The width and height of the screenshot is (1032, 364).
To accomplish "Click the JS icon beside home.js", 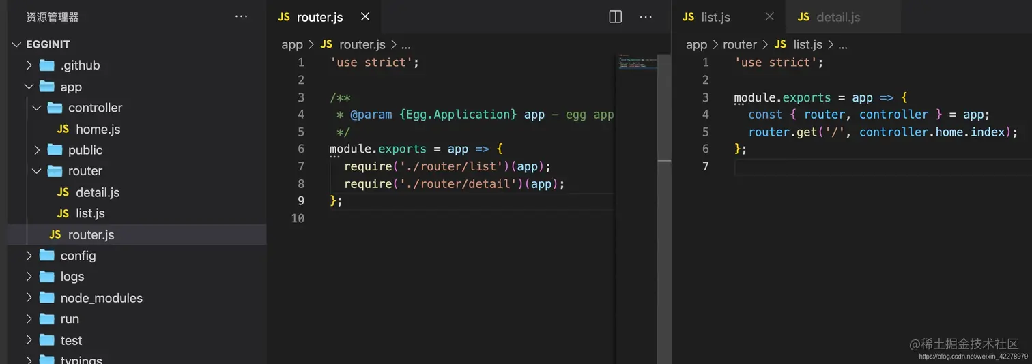I will pyautogui.click(x=63, y=129).
